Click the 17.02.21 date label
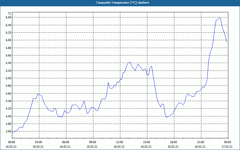240x150 pixels. [227, 147]
